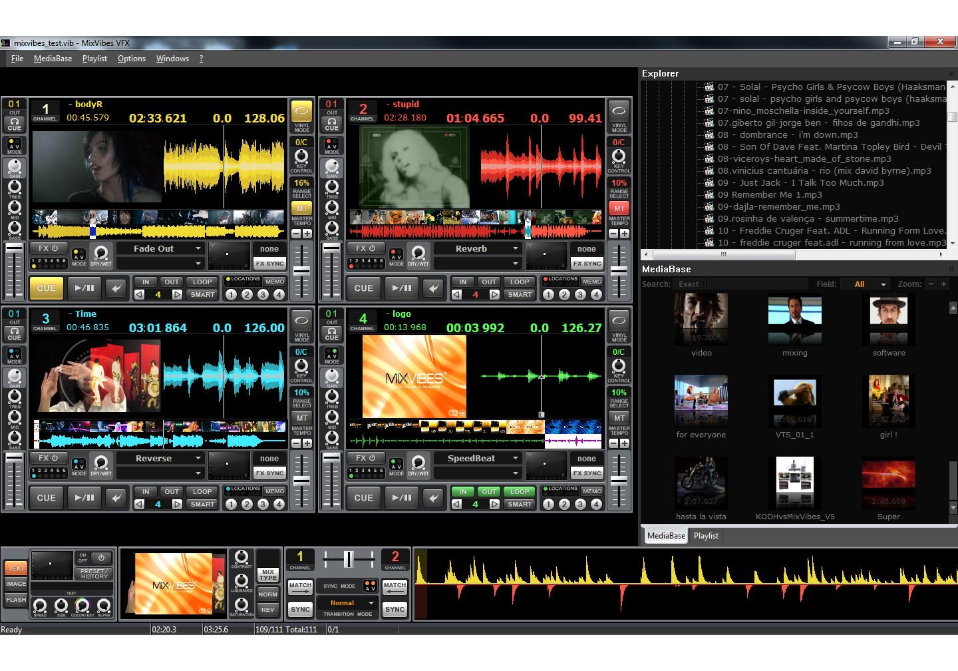Open the MediaBase menu

(x=53, y=59)
